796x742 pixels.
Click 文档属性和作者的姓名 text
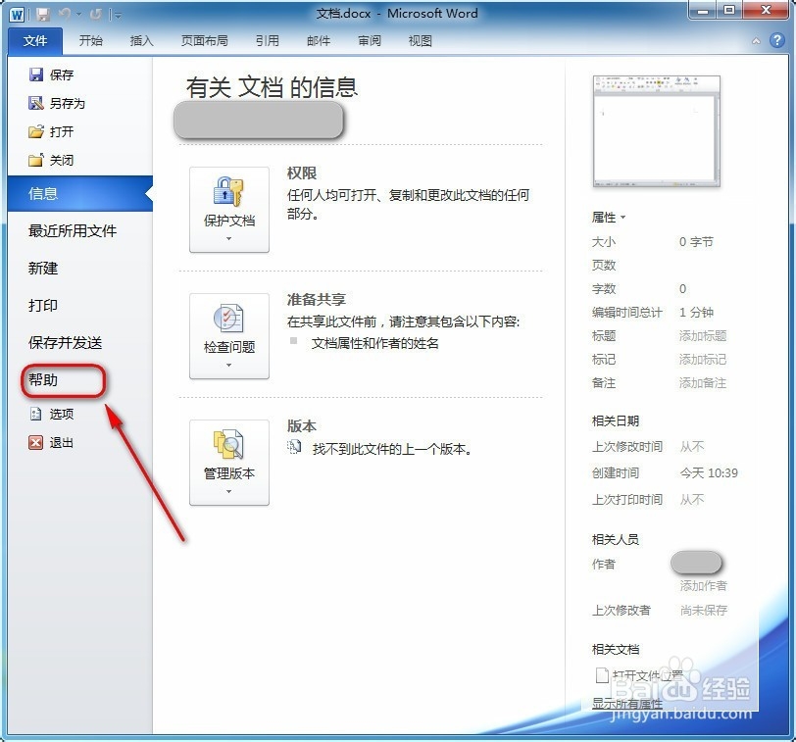point(374,344)
